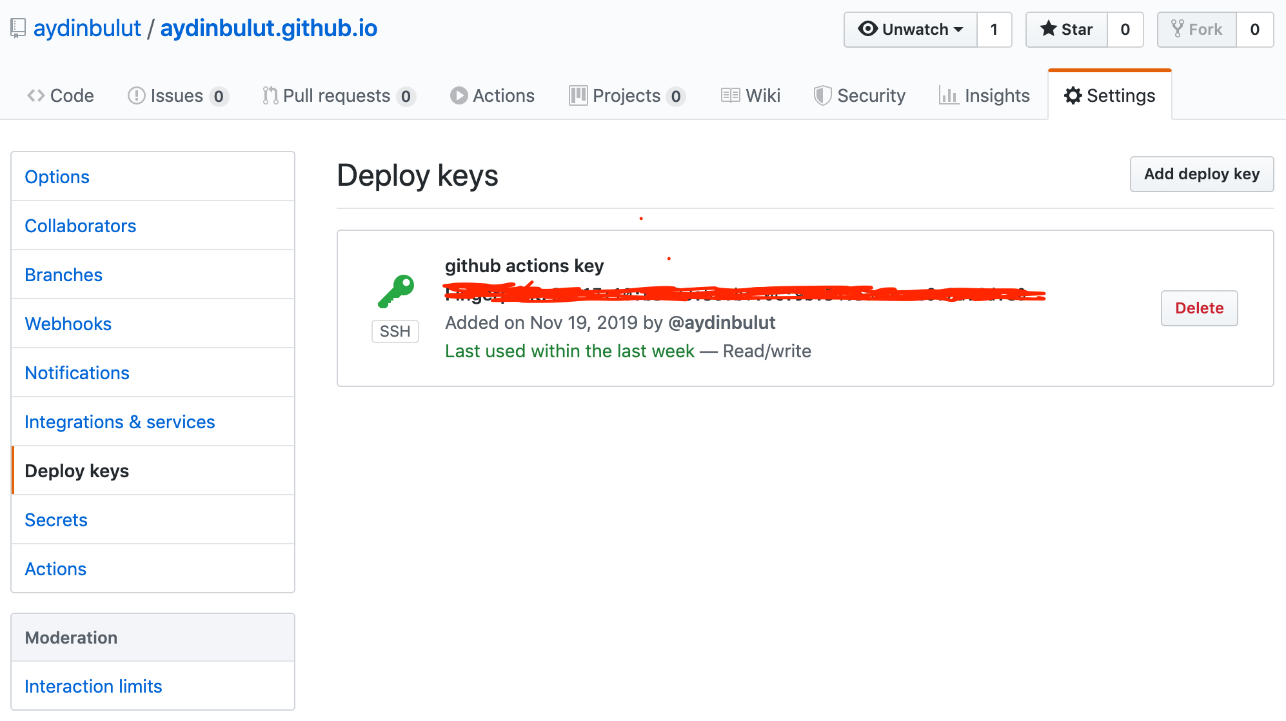Switch to the Issues tab

click(x=177, y=95)
